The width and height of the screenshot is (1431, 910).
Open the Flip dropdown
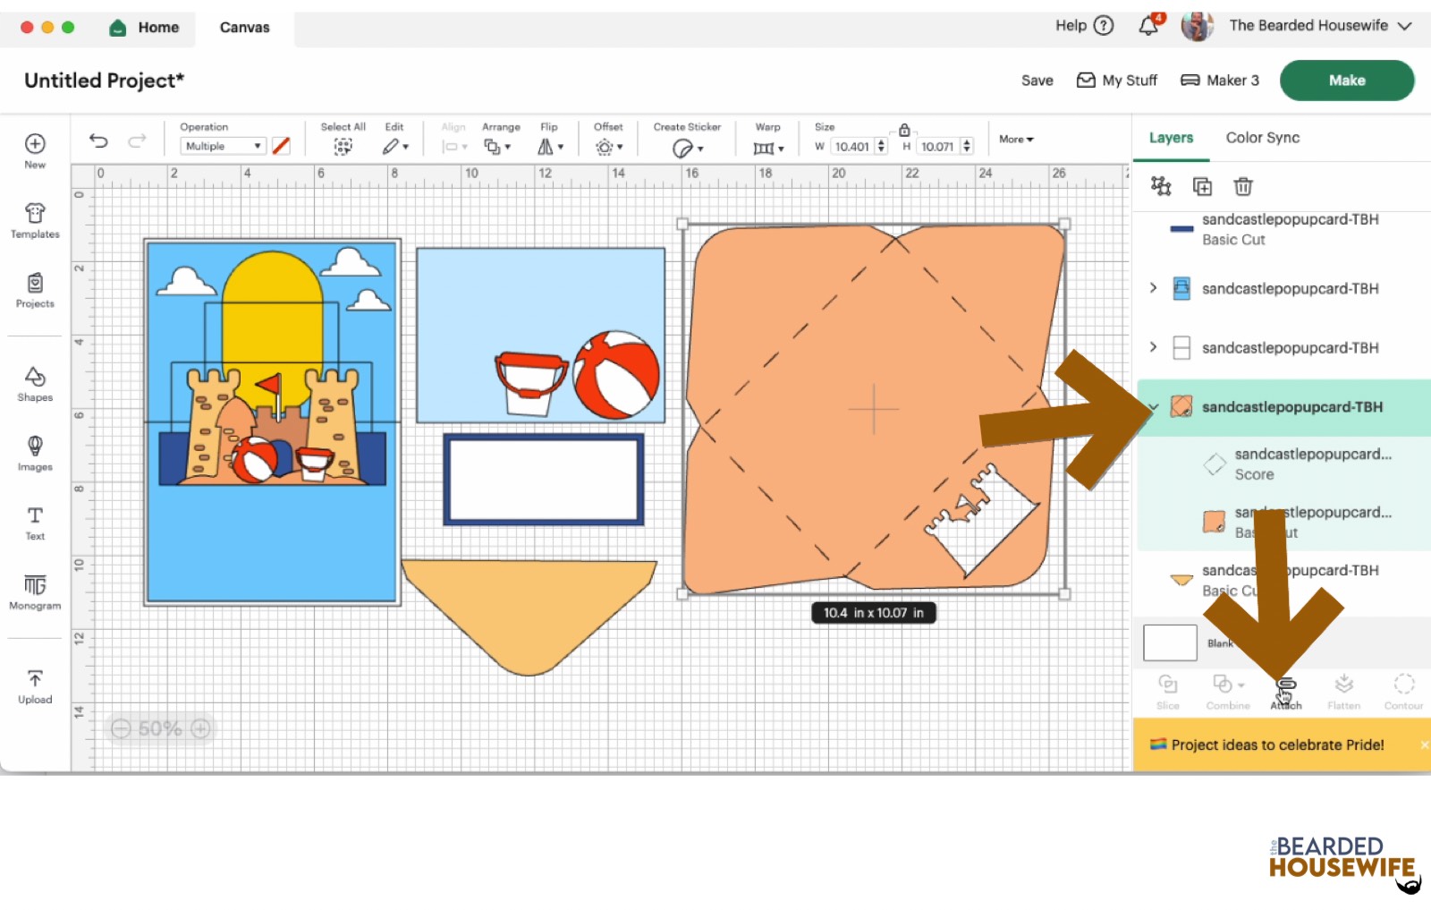(550, 147)
